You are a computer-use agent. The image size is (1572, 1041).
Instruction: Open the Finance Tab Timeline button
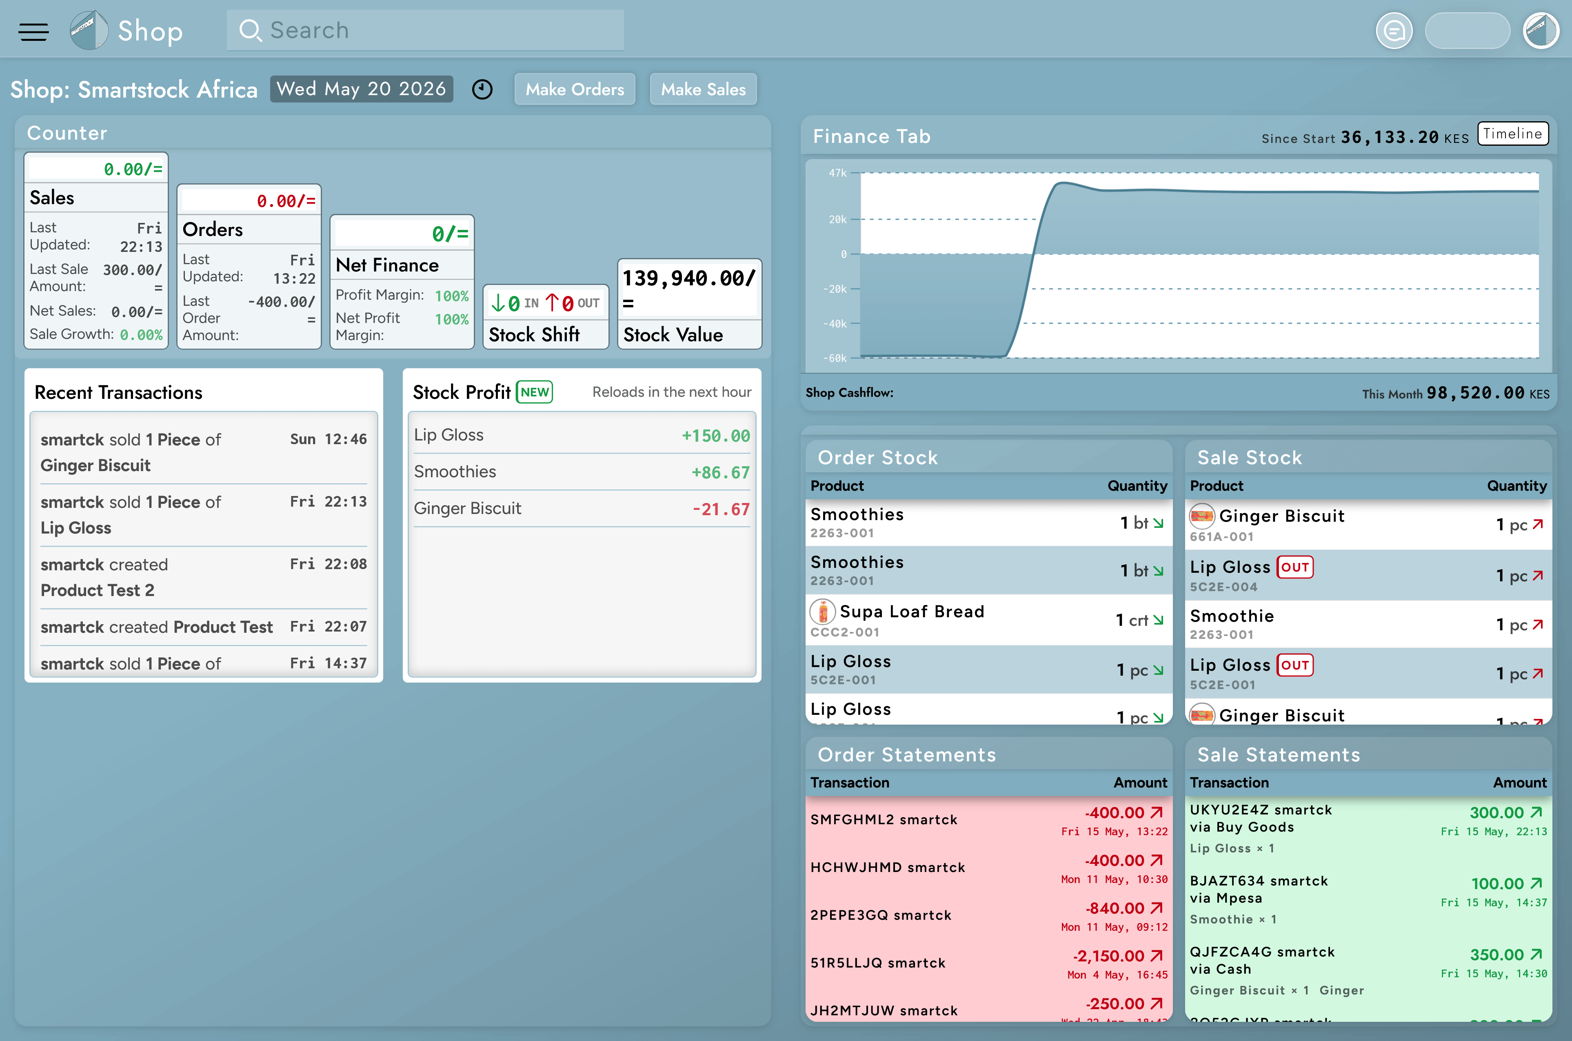click(x=1513, y=134)
